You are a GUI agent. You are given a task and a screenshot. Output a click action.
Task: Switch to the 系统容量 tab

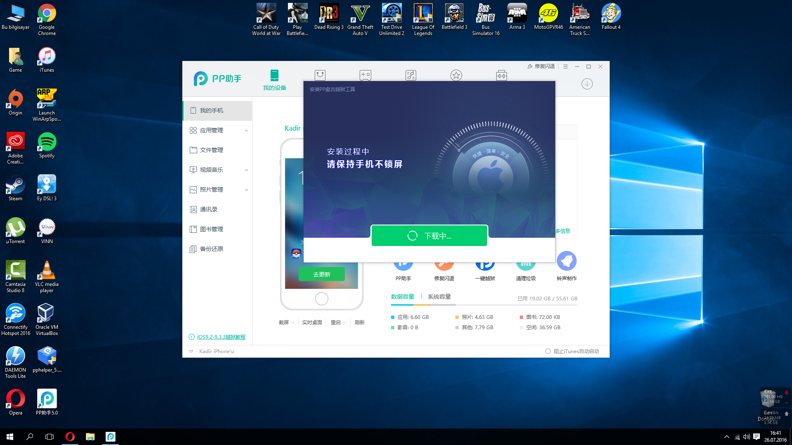click(x=439, y=297)
